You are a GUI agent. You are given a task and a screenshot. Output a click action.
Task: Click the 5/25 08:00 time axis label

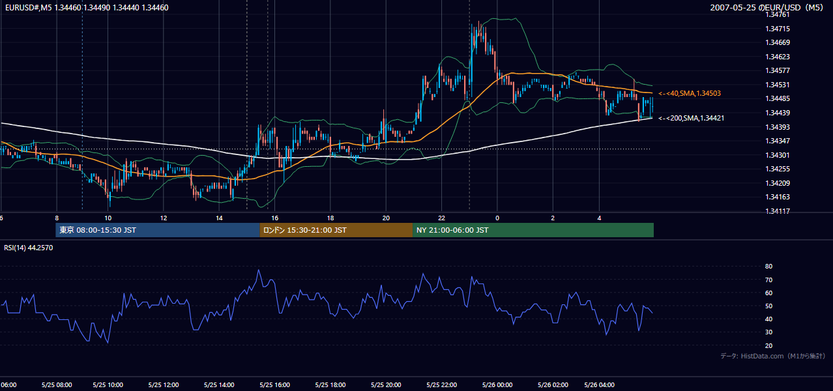tap(57, 384)
